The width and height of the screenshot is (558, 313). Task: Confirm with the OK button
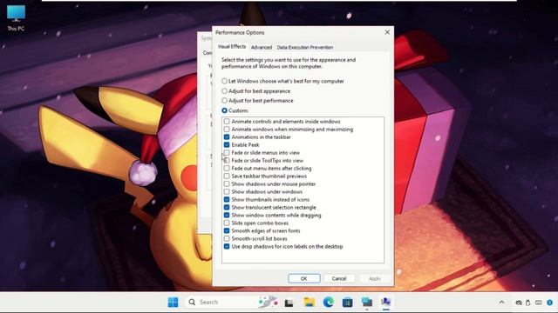pos(304,278)
